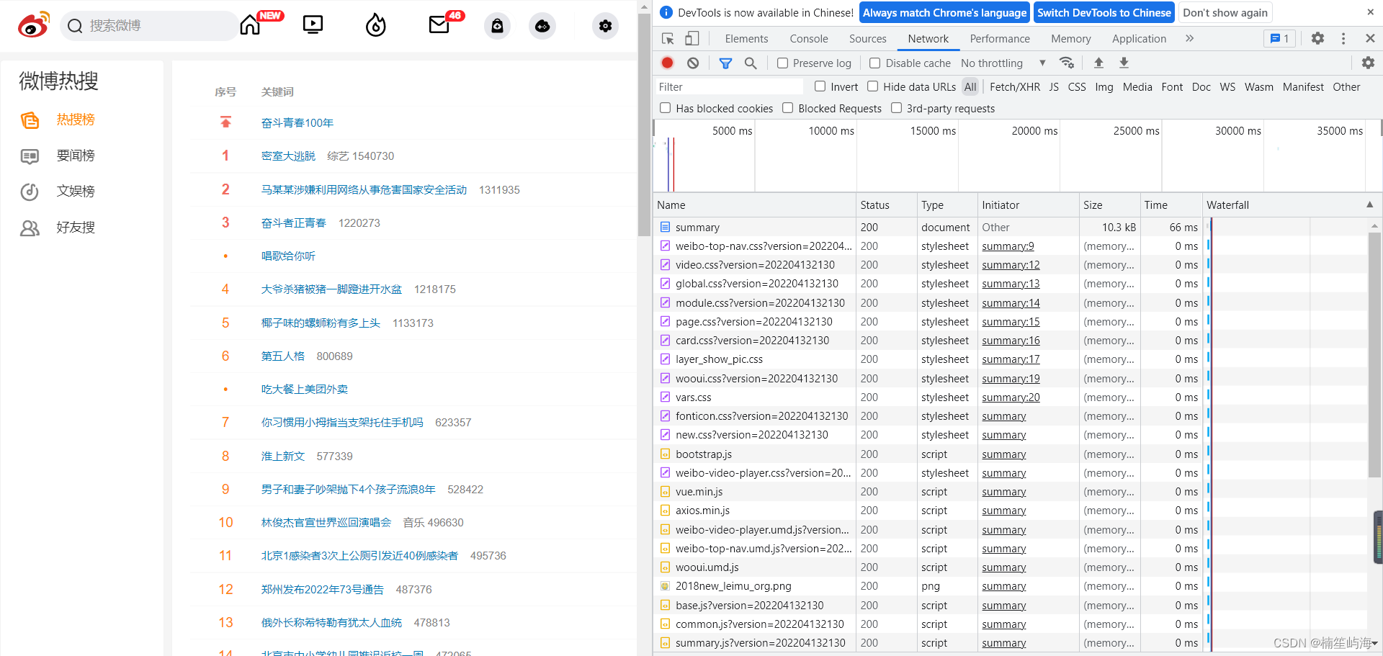
Task: Open DevTools three-dot customize menu
Action: 1343,39
